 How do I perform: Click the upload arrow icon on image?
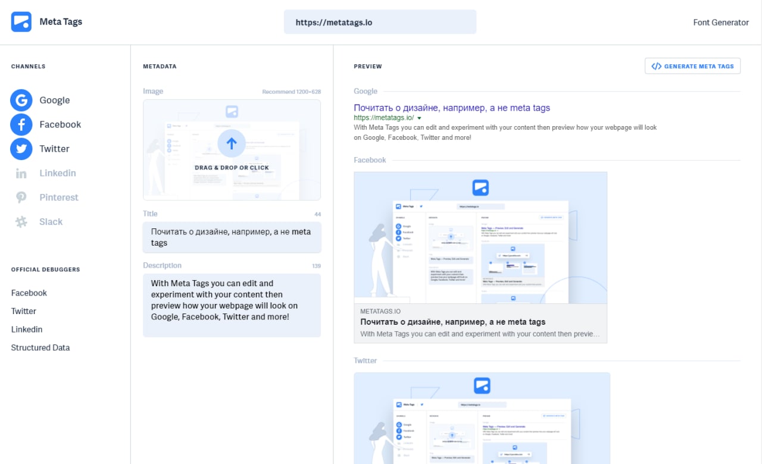232,143
